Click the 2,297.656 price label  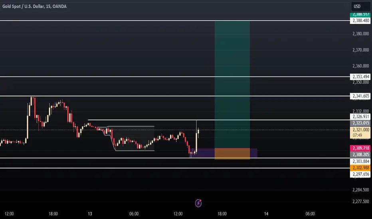tap(360, 174)
